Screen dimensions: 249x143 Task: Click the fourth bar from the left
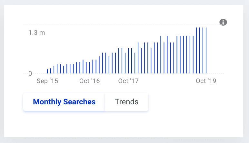point(57,69)
